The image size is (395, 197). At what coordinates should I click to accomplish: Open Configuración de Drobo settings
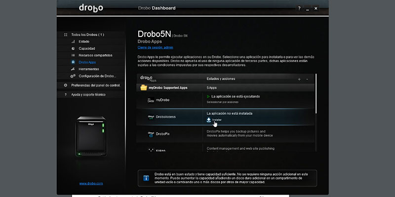97,76
